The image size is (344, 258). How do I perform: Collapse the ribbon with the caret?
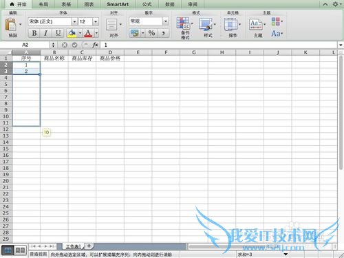pos(325,4)
